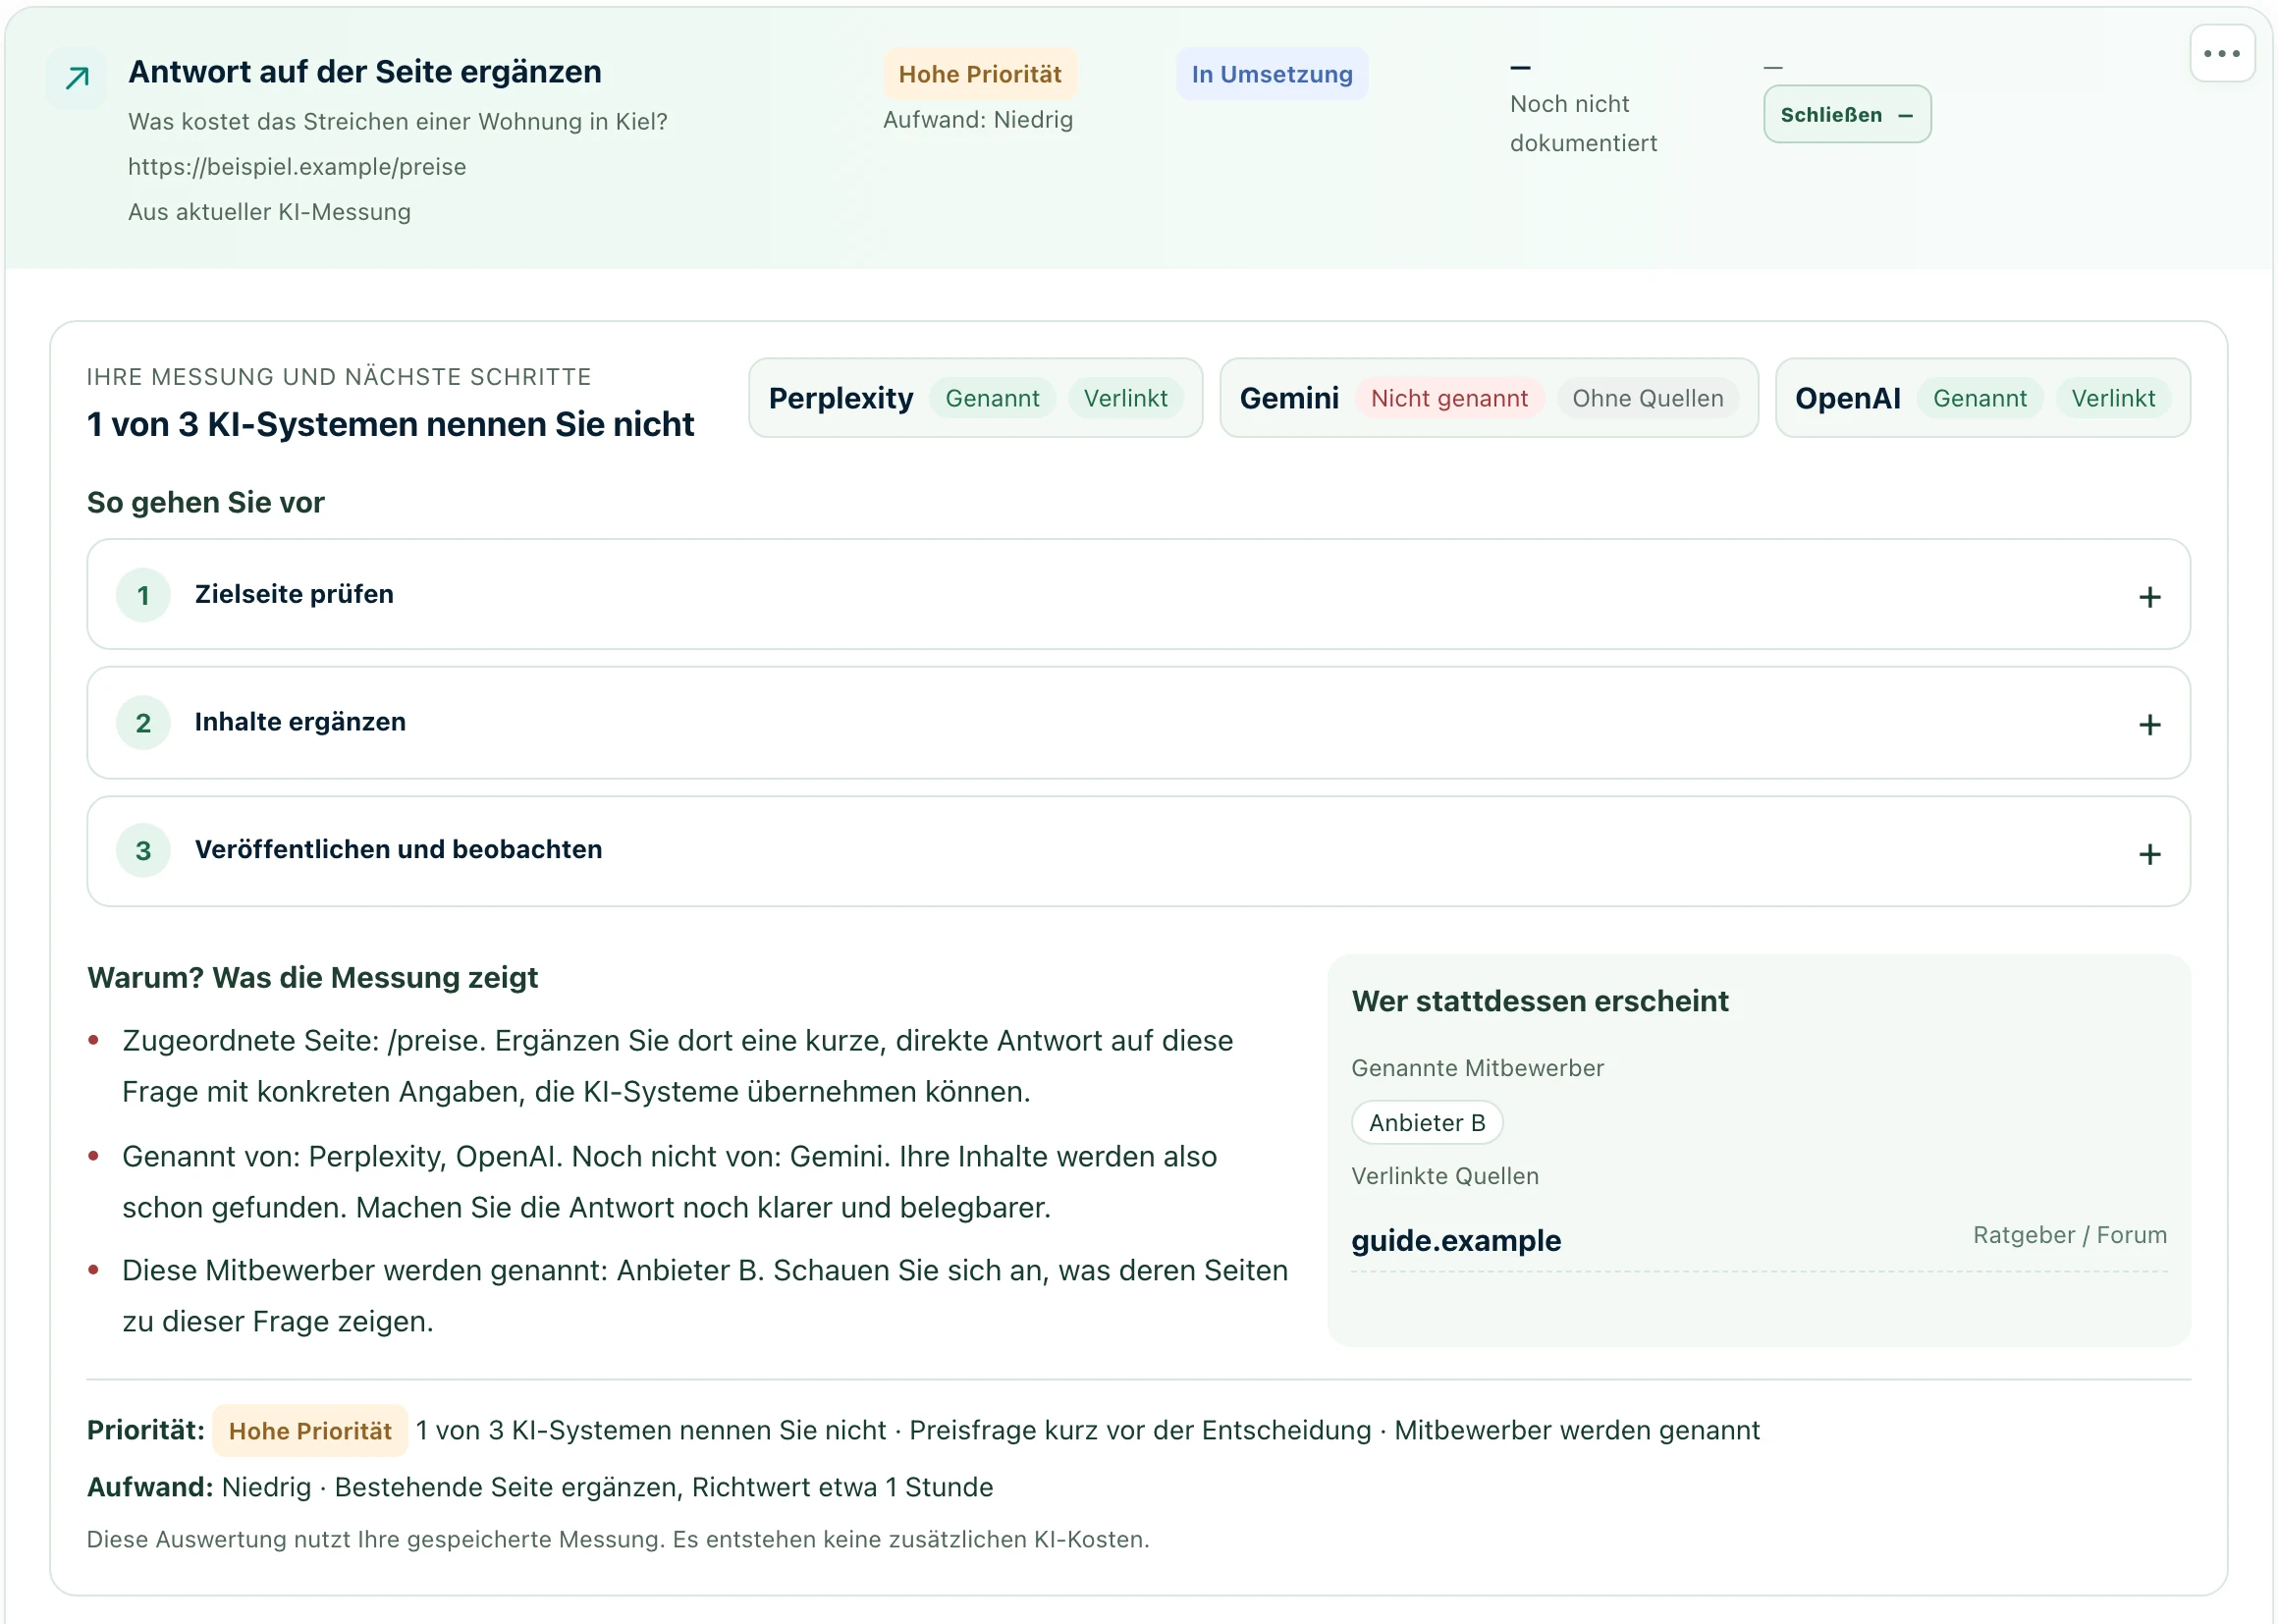Screen dimensions: 2278x1624
Task: Expand step 3 Veröffentlichen und beobachten
Action: pos(1138,850)
